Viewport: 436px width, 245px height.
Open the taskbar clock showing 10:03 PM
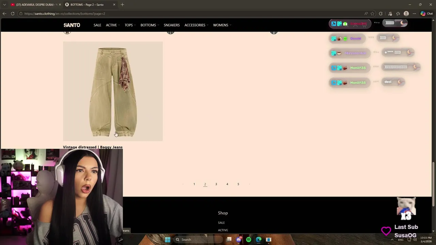[426, 240]
